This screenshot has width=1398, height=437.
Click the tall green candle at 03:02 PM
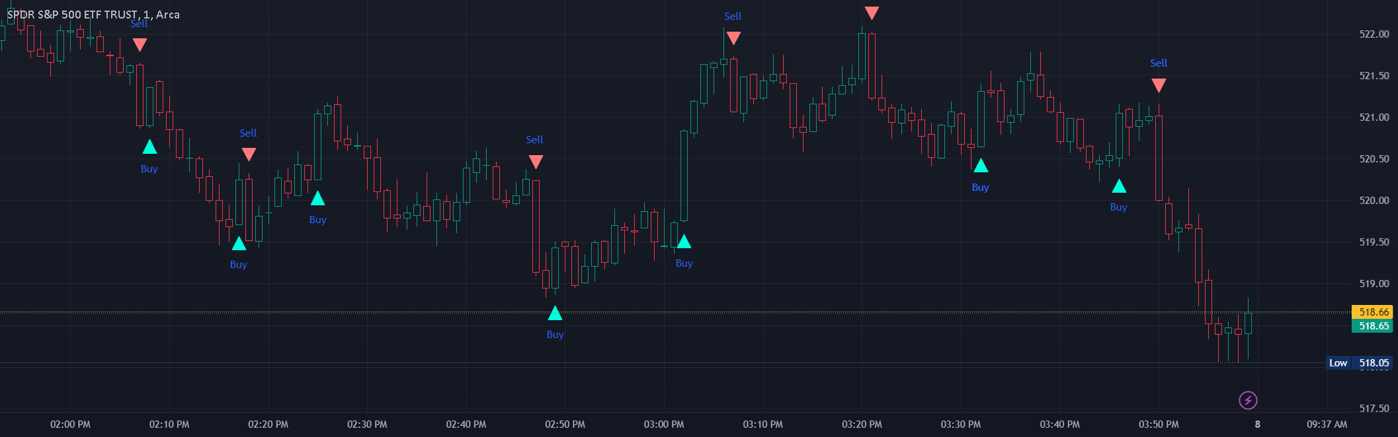[684, 176]
